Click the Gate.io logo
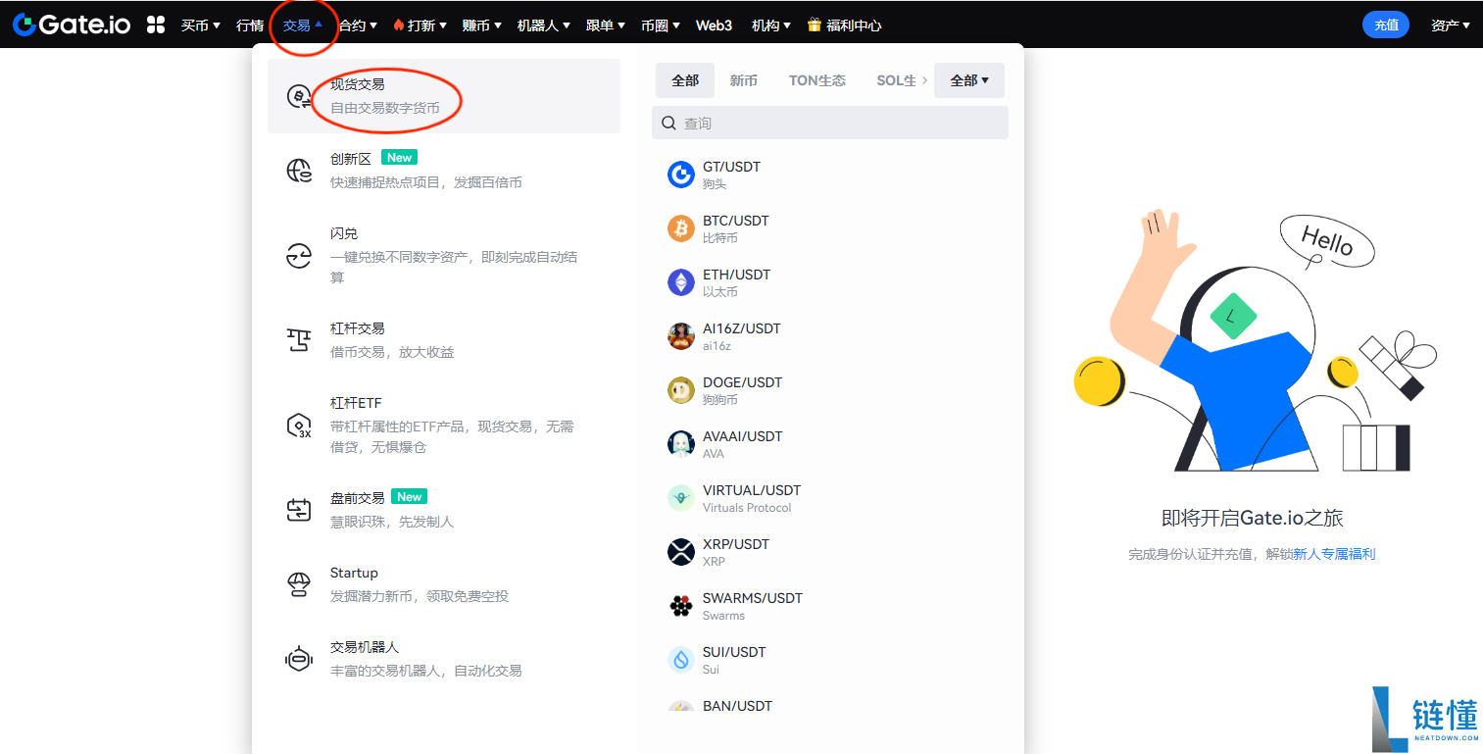Screen dimensions: 1483x754 (x=72, y=25)
